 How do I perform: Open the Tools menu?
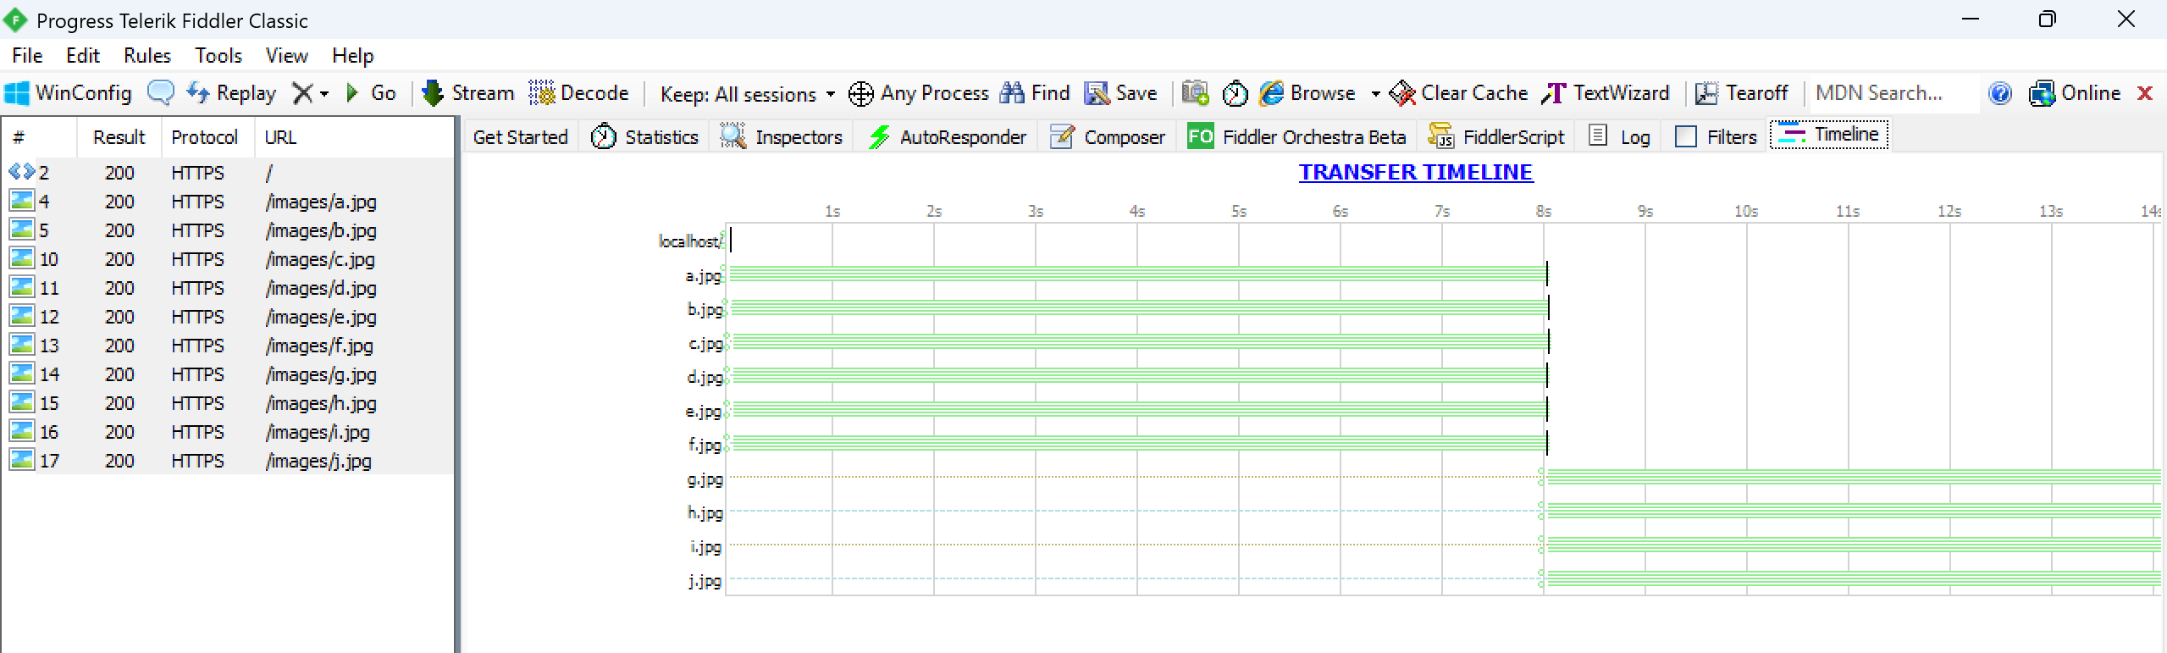pos(218,56)
